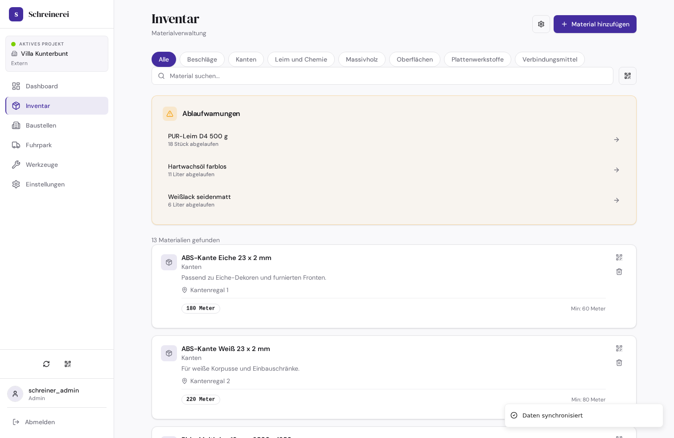Filter by Oberflächen category

415,59
